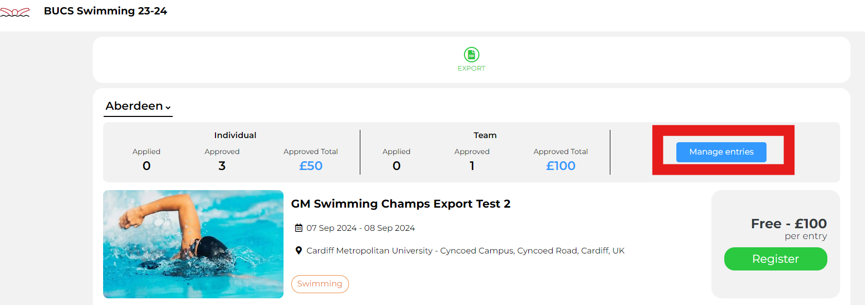Click BUCS Swimming 23-24 page title

105,11
